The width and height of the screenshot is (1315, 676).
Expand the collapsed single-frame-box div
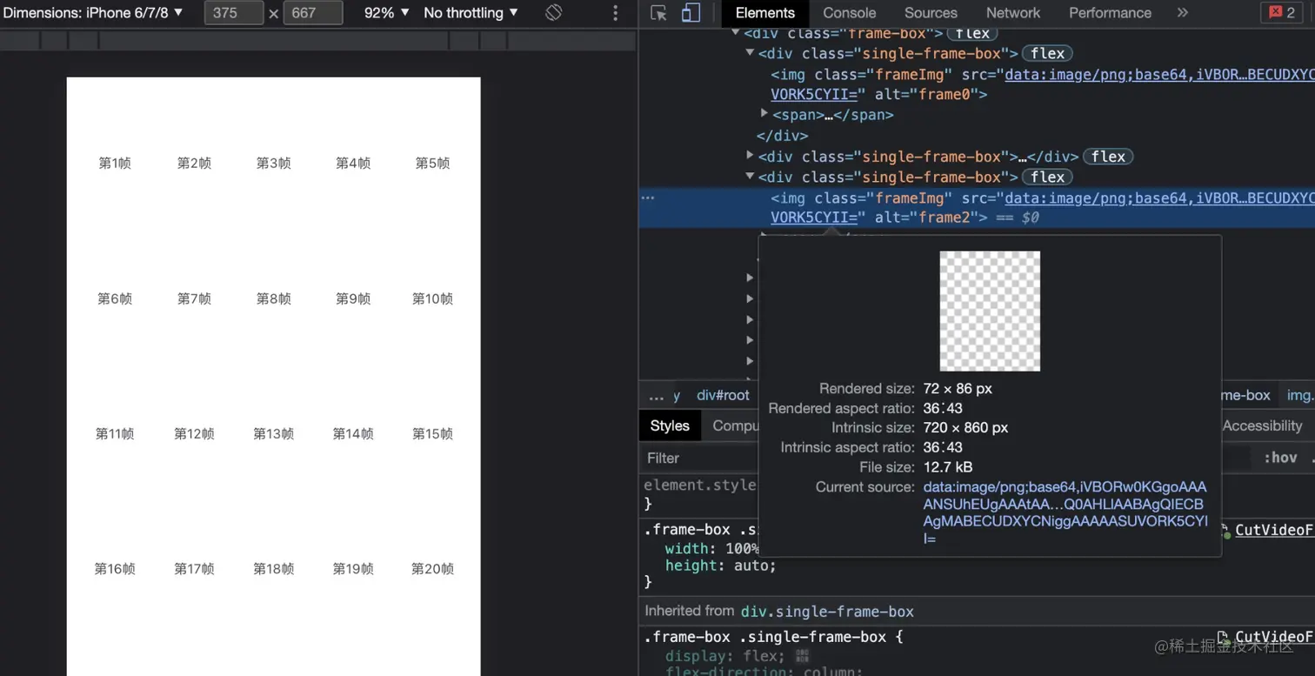point(750,156)
